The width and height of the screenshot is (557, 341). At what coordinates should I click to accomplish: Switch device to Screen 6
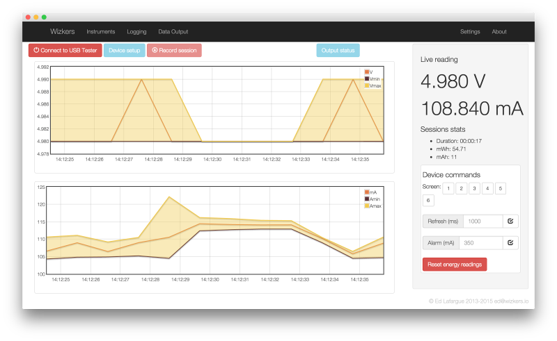pos(428,201)
